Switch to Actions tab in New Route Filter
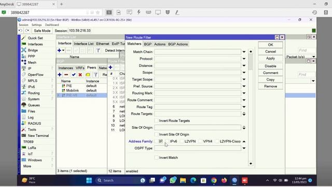 160,44
